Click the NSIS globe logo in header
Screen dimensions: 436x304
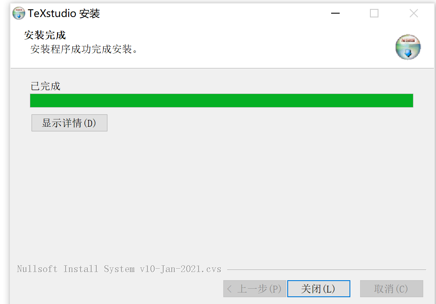click(408, 47)
